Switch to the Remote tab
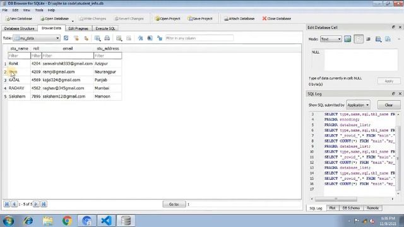404x227 pixels. click(x=372, y=208)
